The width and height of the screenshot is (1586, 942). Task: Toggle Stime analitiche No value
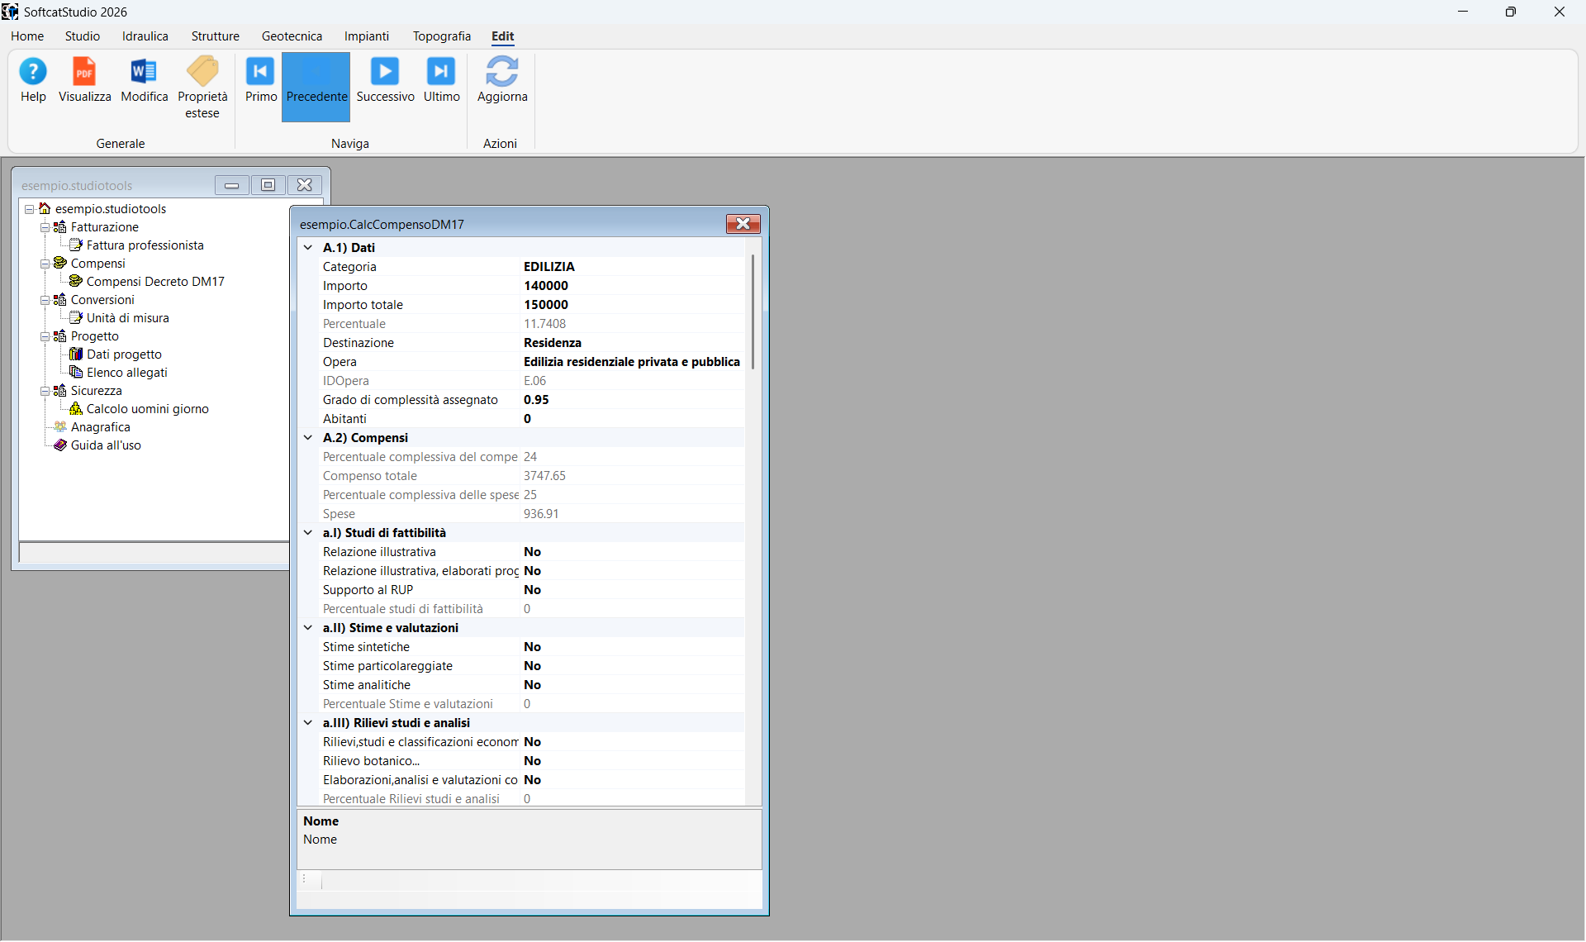tap(632, 685)
